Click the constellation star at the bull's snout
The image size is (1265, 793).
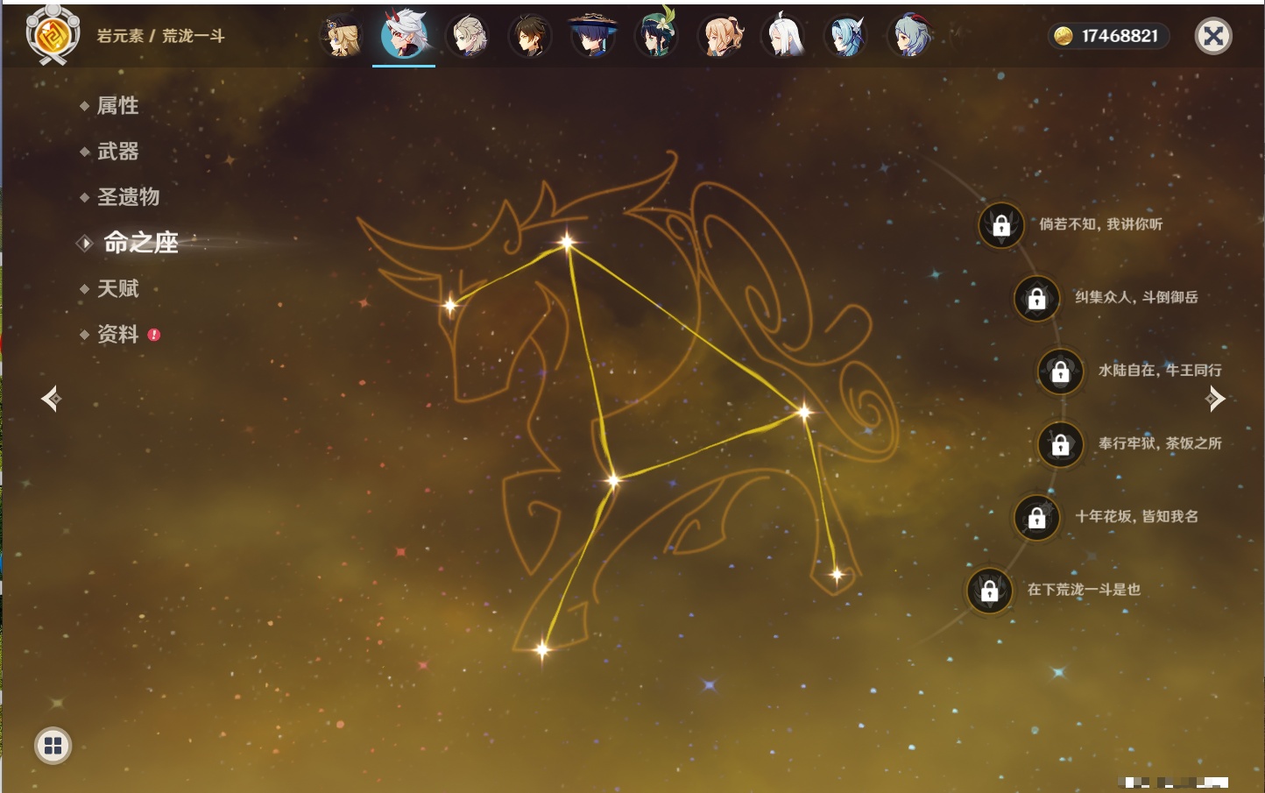click(x=449, y=305)
